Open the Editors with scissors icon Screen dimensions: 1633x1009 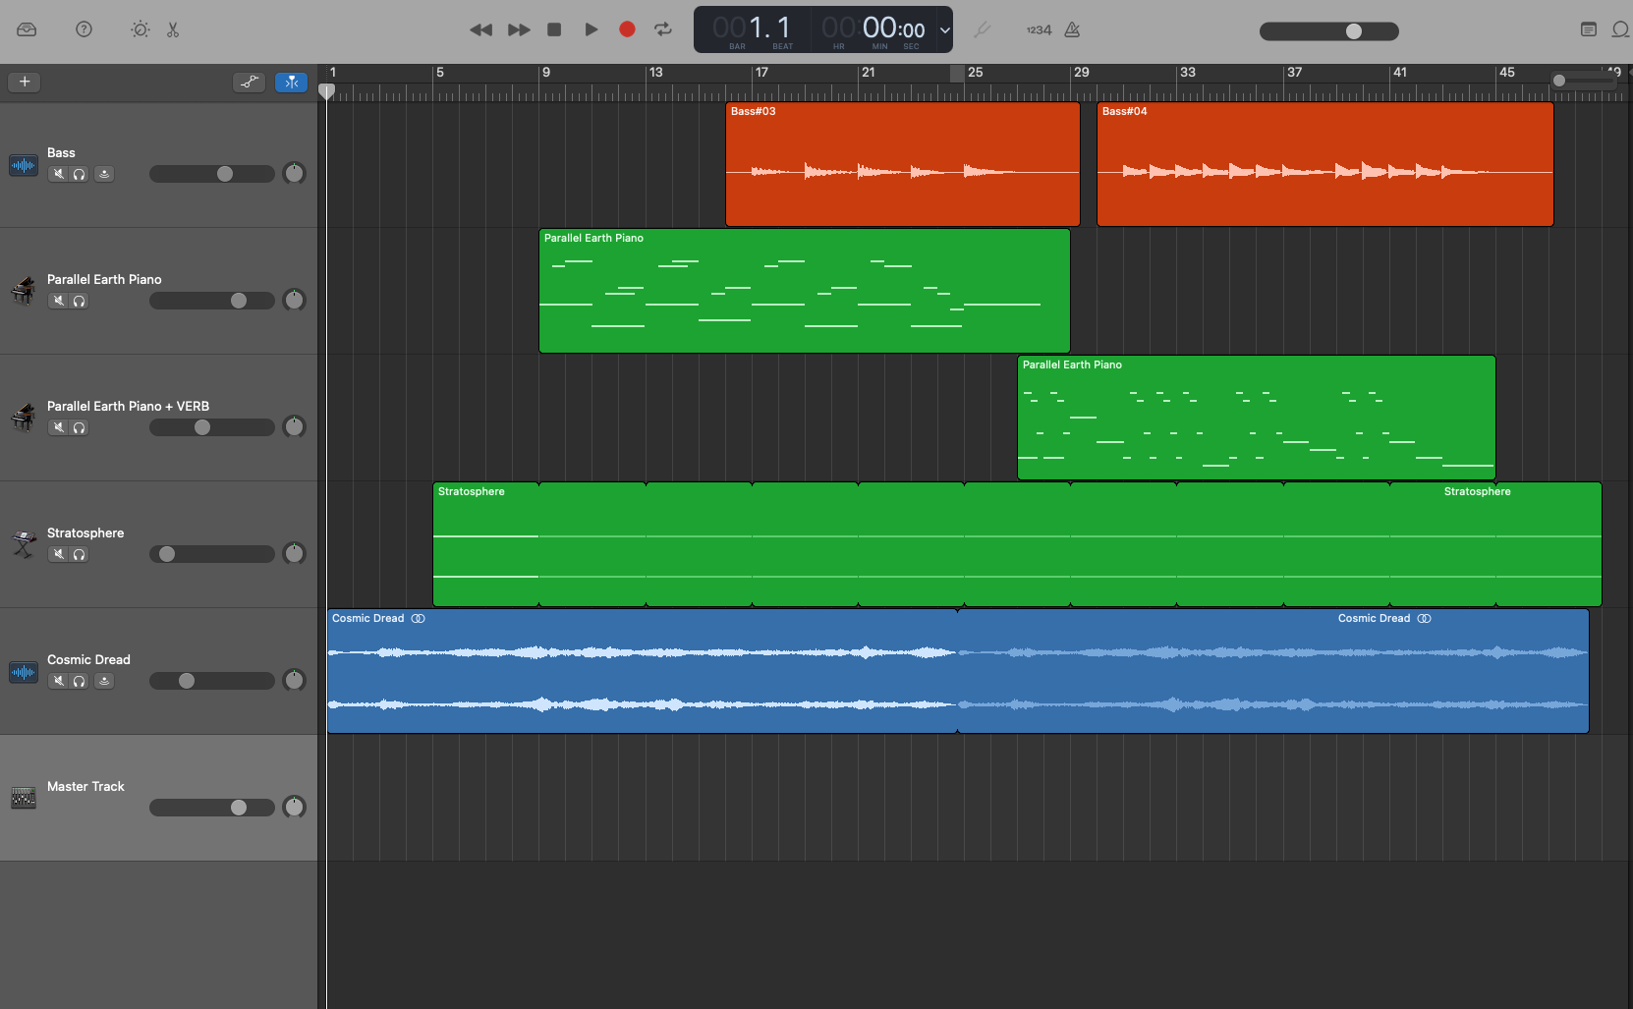[x=173, y=29]
